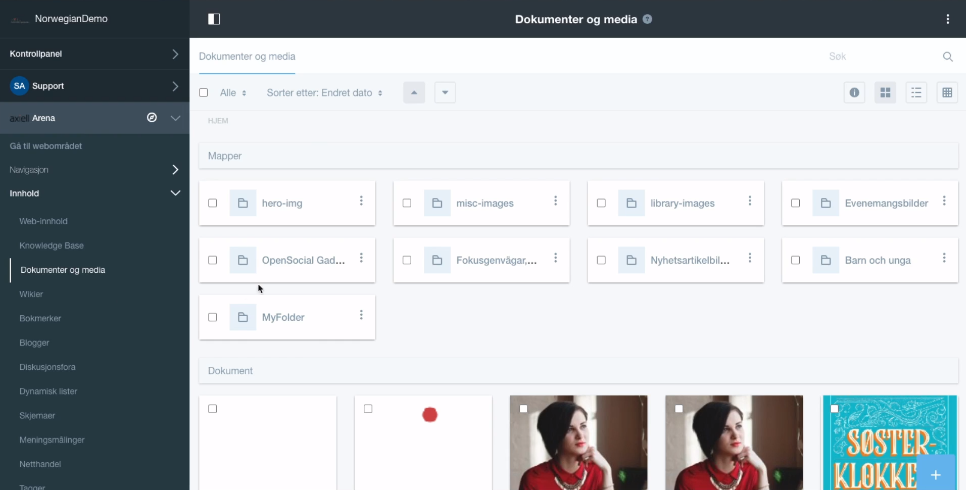The width and height of the screenshot is (970, 490).
Task: Select the Barn och unga checkbox
Action: point(795,260)
